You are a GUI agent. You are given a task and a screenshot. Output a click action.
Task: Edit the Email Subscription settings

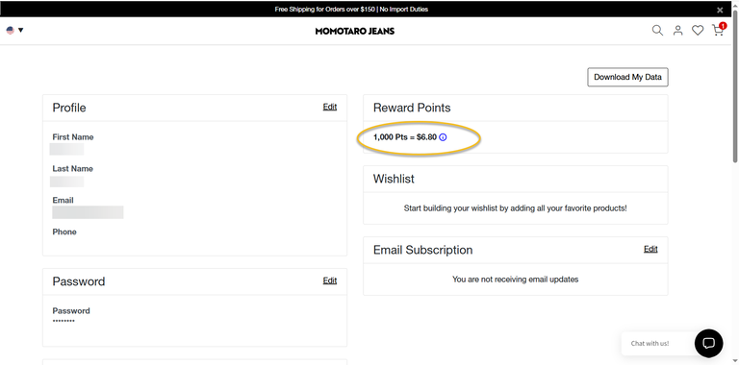[650, 249]
